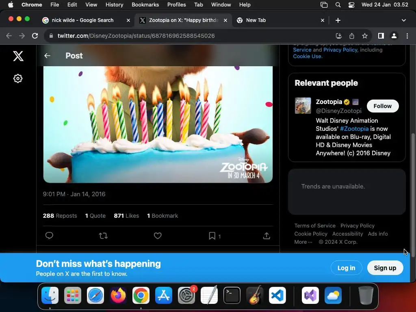Viewport: 416px width, 312px height.
Task: Repost with the retweet arrows icon
Action: (103, 236)
